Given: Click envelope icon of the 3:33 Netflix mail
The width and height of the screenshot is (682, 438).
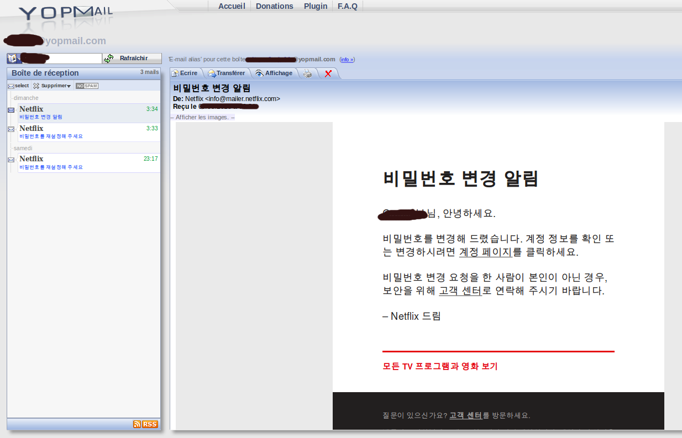Looking at the screenshot, I should point(11,129).
